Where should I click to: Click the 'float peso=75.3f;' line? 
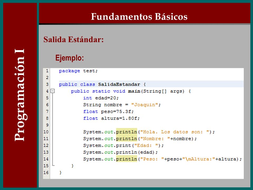click(x=108, y=111)
